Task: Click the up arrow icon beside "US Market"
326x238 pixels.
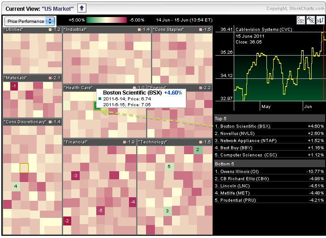Action: [x=81, y=9]
